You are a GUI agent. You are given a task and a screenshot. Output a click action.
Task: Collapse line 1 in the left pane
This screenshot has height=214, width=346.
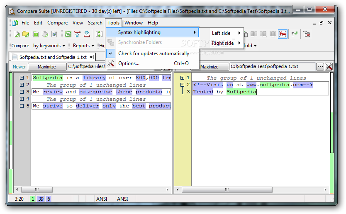pyautogui.click(x=22, y=78)
